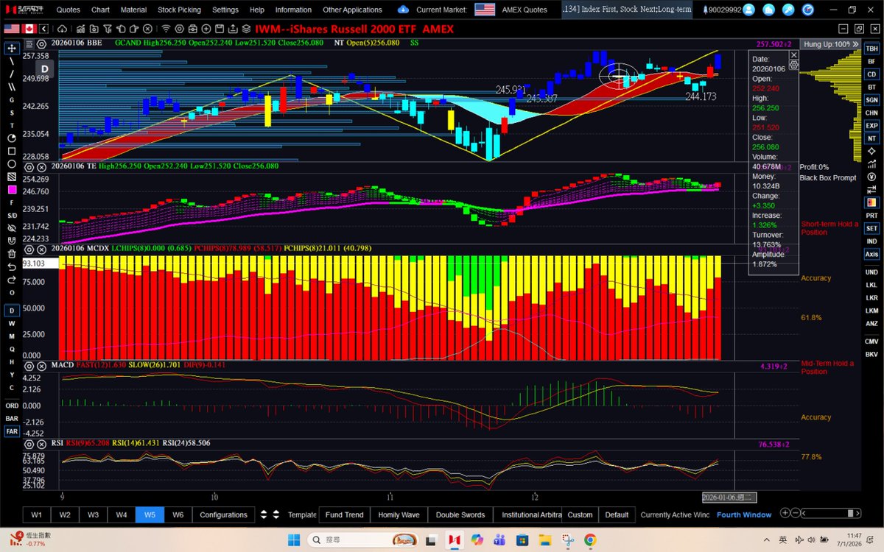Pick the magenta color swatch
This screenshot has width=884, height=552.
12,190
